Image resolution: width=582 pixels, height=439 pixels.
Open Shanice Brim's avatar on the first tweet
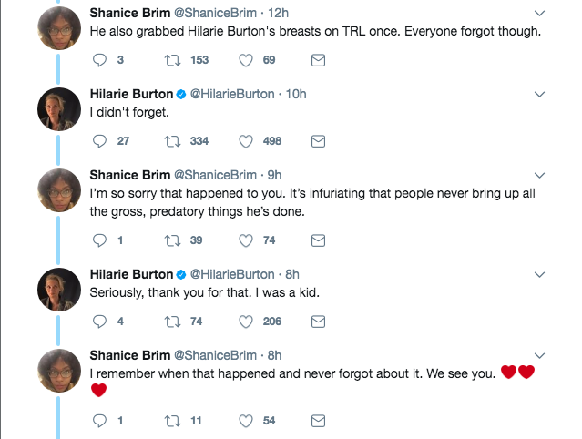coord(59,28)
